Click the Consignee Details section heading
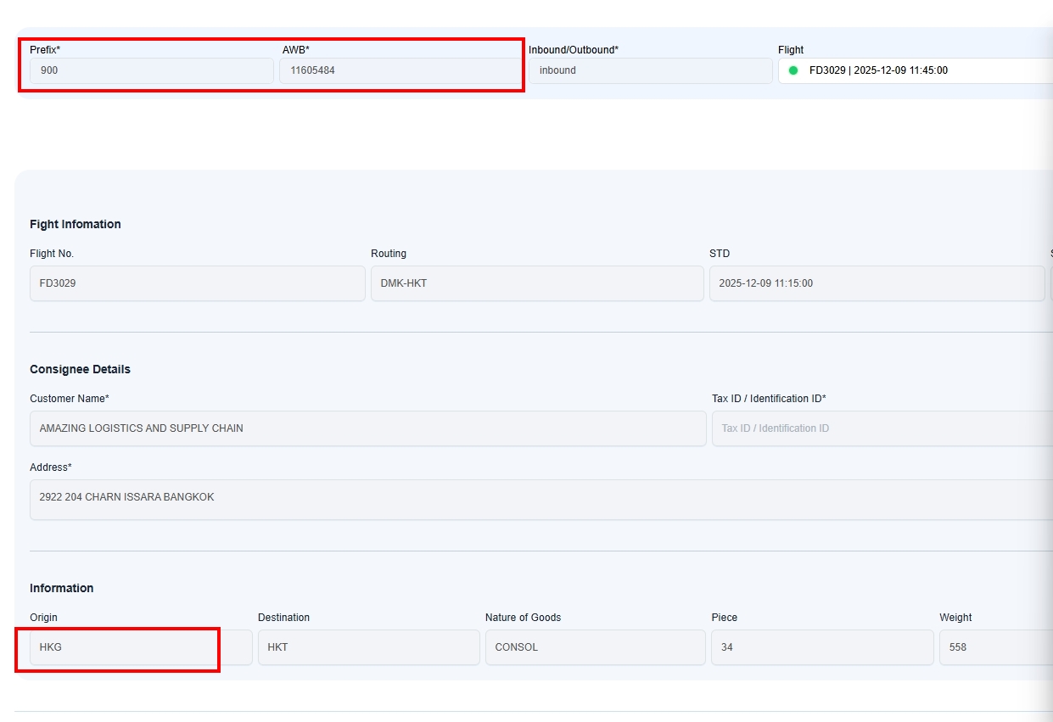The image size is (1053, 722). pyautogui.click(x=80, y=369)
